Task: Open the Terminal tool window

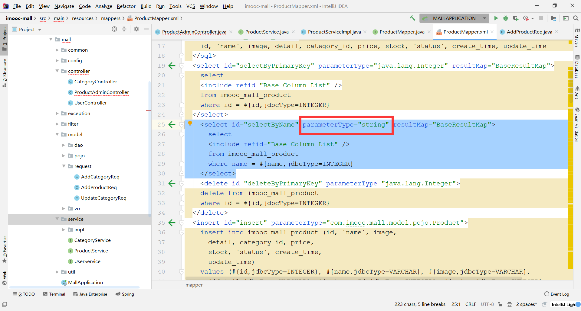Action: click(54, 294)
